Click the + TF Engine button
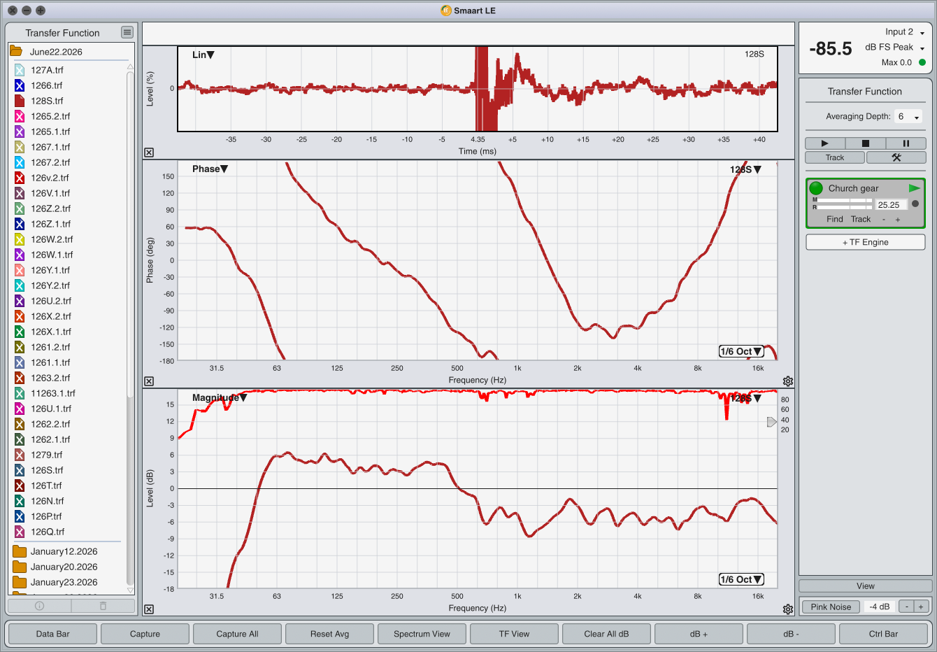Screen dimensions: 937x652 [866, 242]
